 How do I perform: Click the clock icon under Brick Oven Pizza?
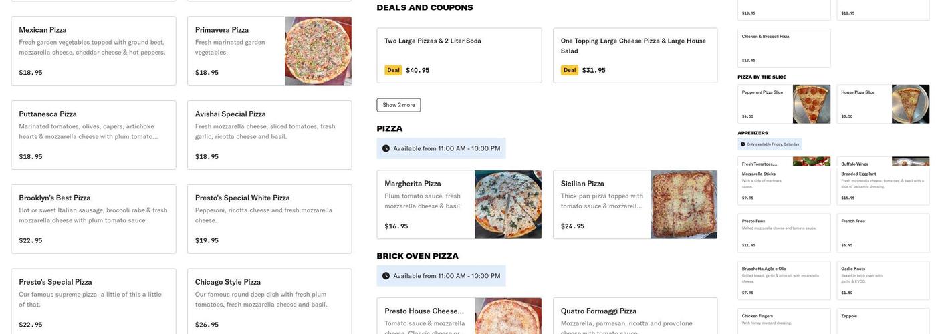click(x=386, y=276)
